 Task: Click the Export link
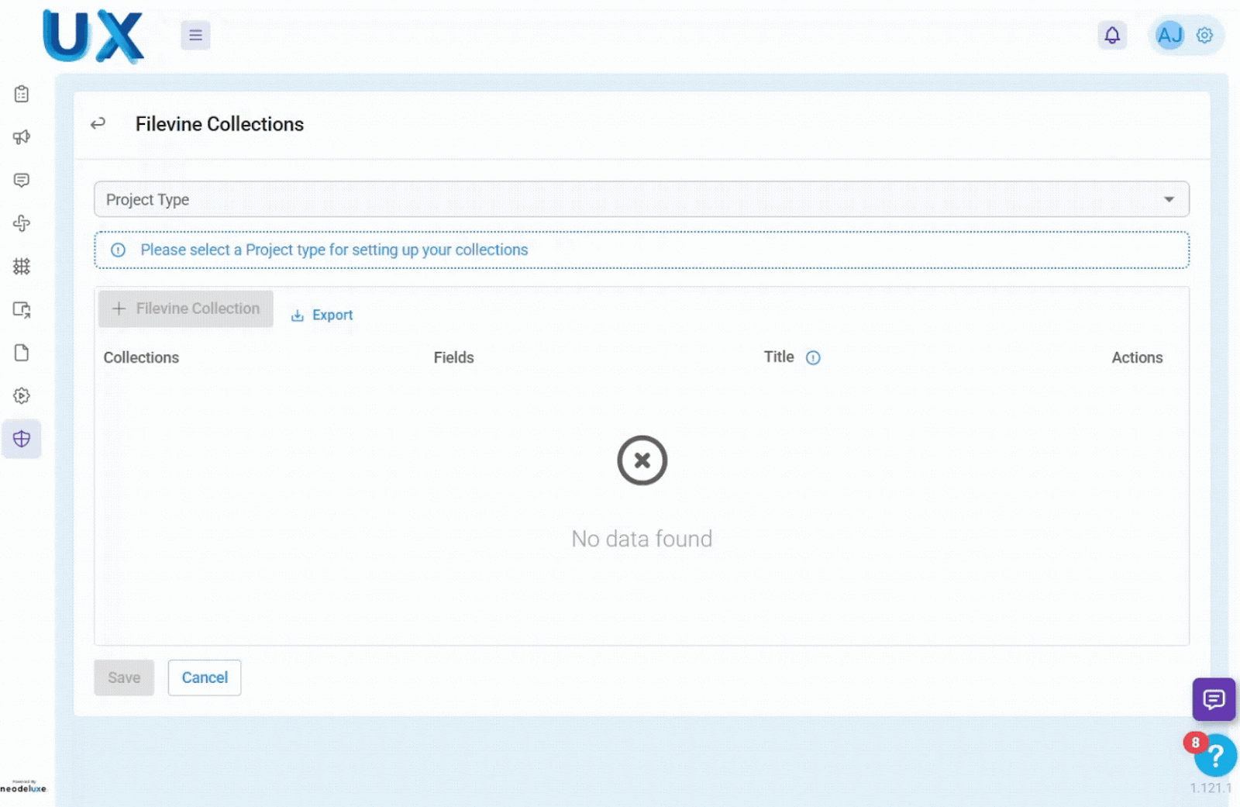[322, 315]
